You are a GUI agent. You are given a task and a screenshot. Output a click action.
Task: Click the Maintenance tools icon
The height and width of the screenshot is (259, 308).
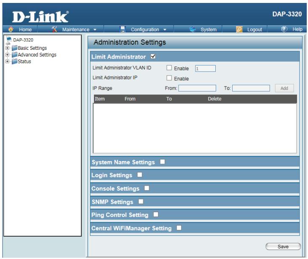click(54, 29)
